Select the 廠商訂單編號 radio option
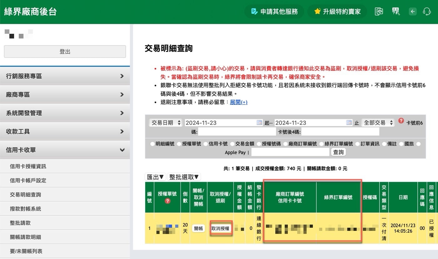This screenshot has width=438, height=259. click(285, 144)
